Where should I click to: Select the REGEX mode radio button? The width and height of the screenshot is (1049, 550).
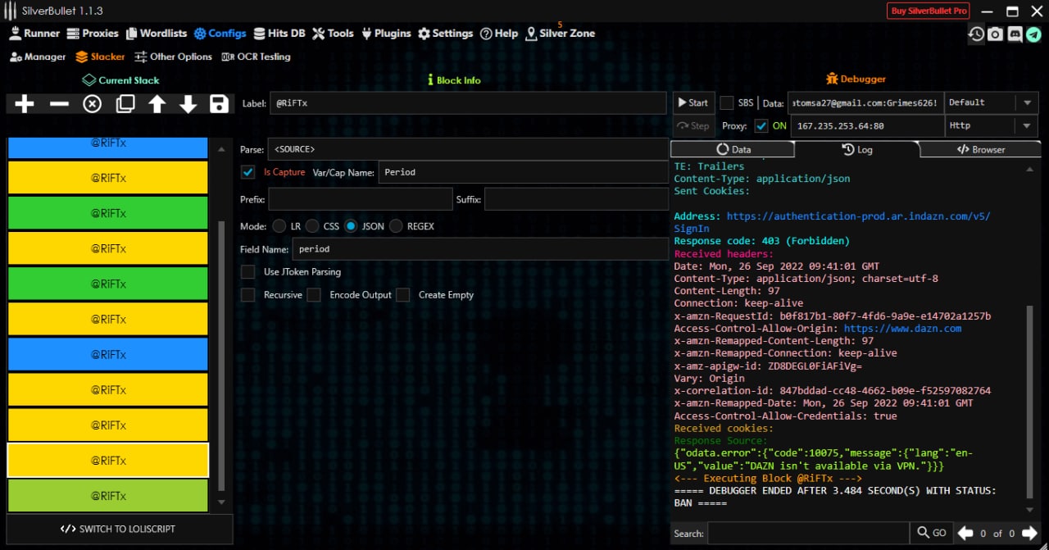point(396,226)
